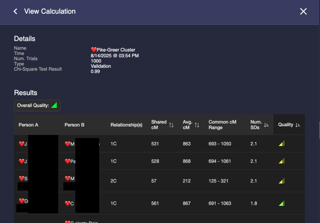Click quality icon in the 531 cM row
The height and width of the screenshot is (223, 320).
pos(282,144)
